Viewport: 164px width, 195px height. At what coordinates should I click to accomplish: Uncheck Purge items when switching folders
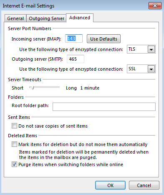pos(14,164)
